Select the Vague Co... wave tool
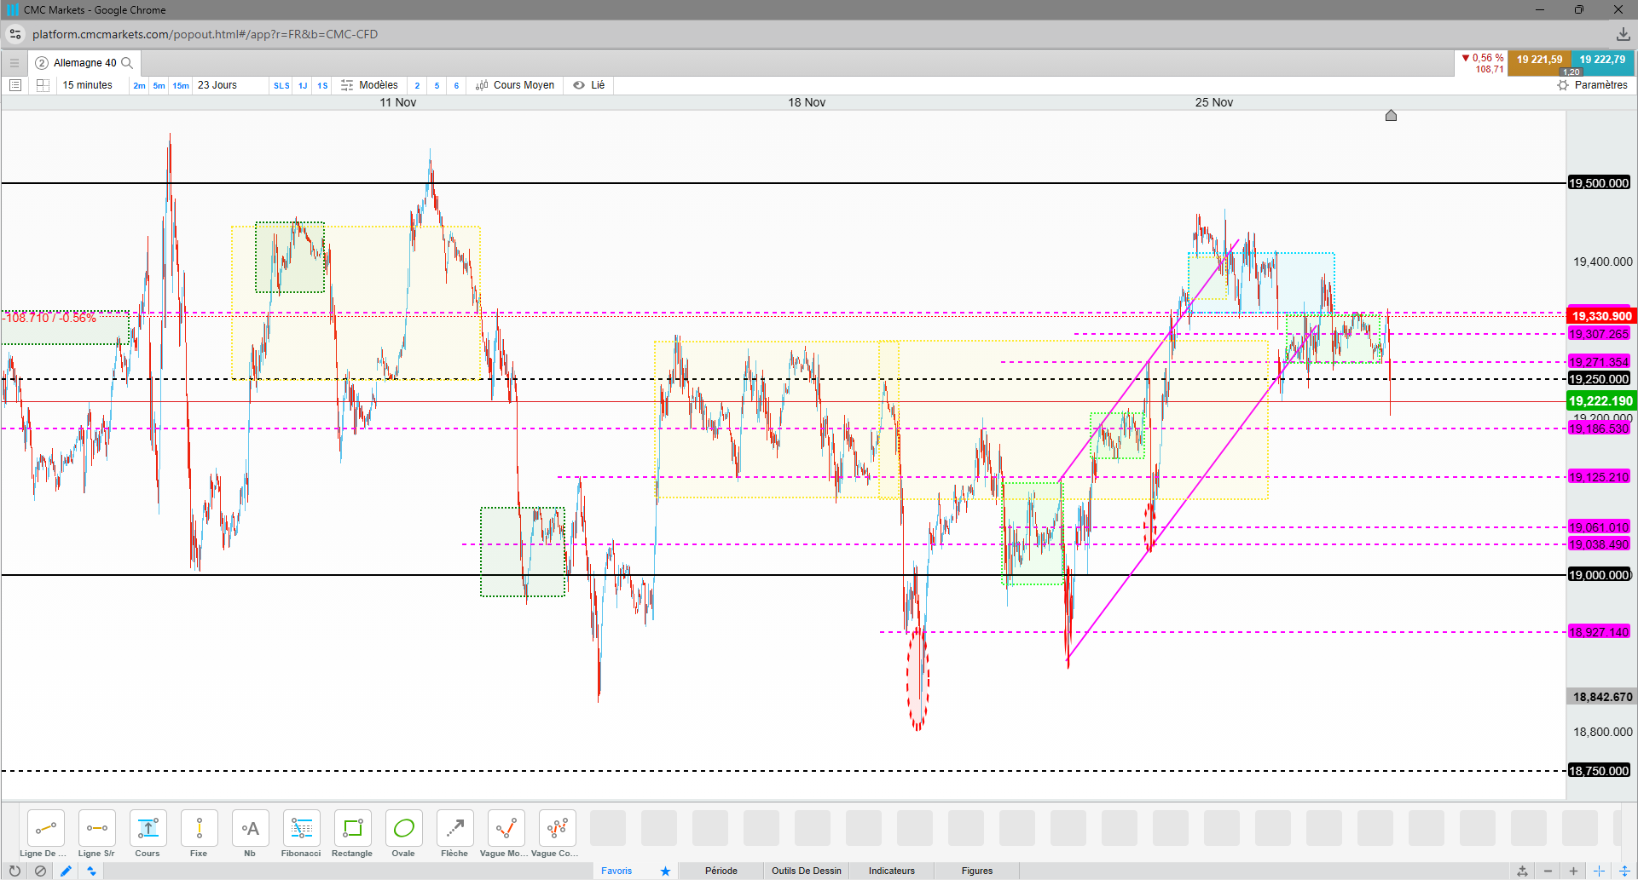The width and height of the screenshot is (1638, 880). coord(557,828)
